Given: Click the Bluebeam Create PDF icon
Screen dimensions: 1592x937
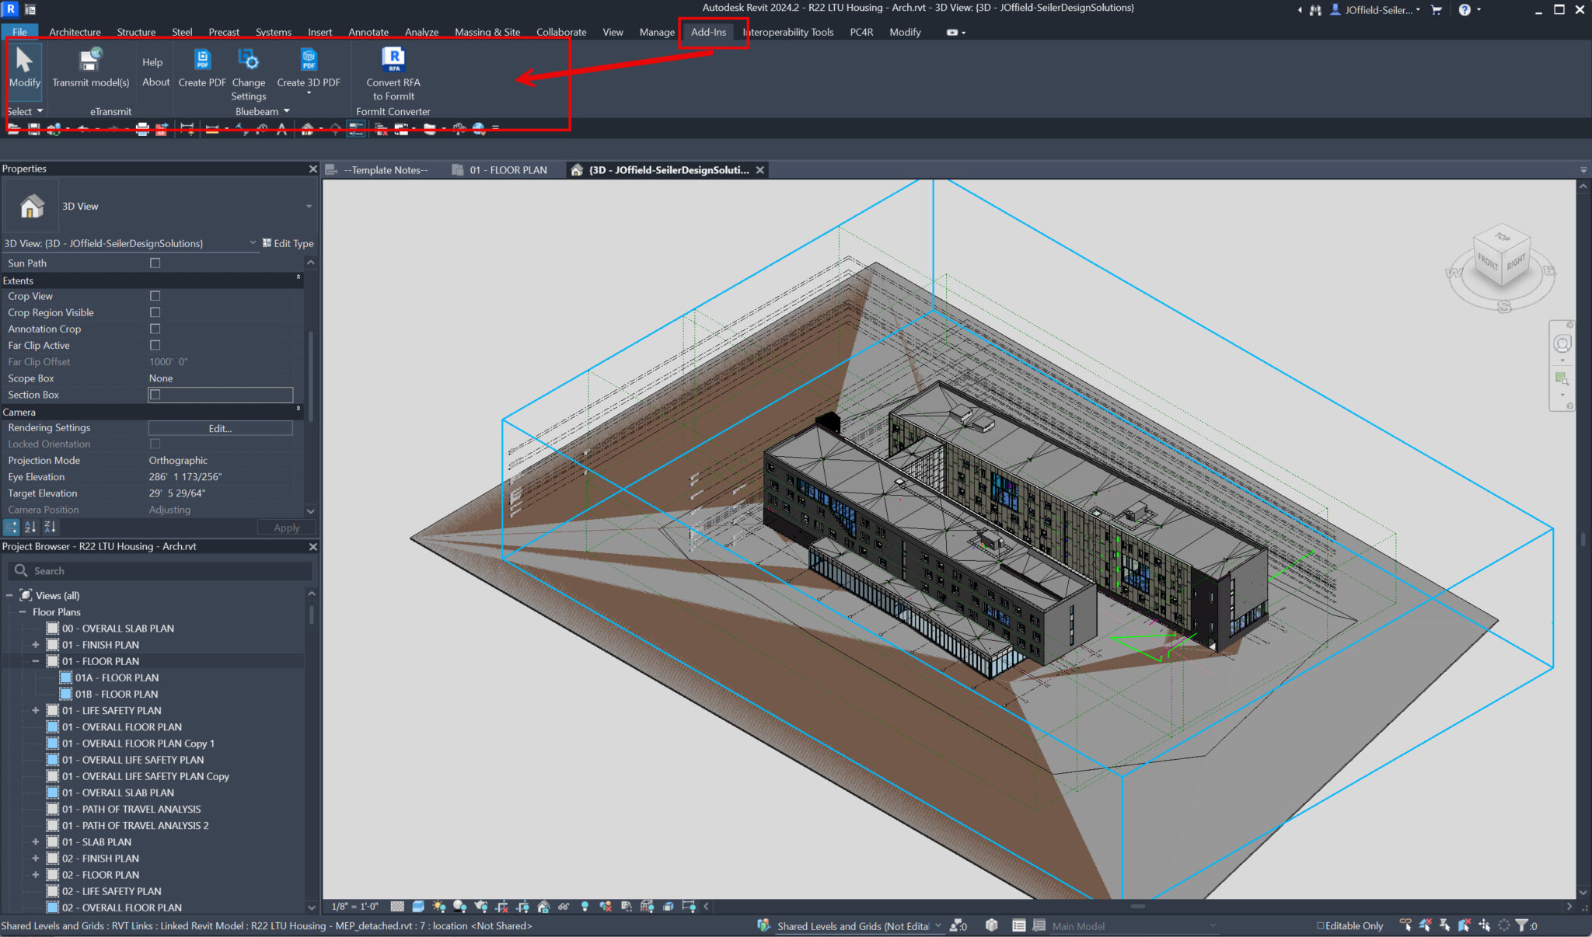Looking at the screenshot, I should click(202, 61).
